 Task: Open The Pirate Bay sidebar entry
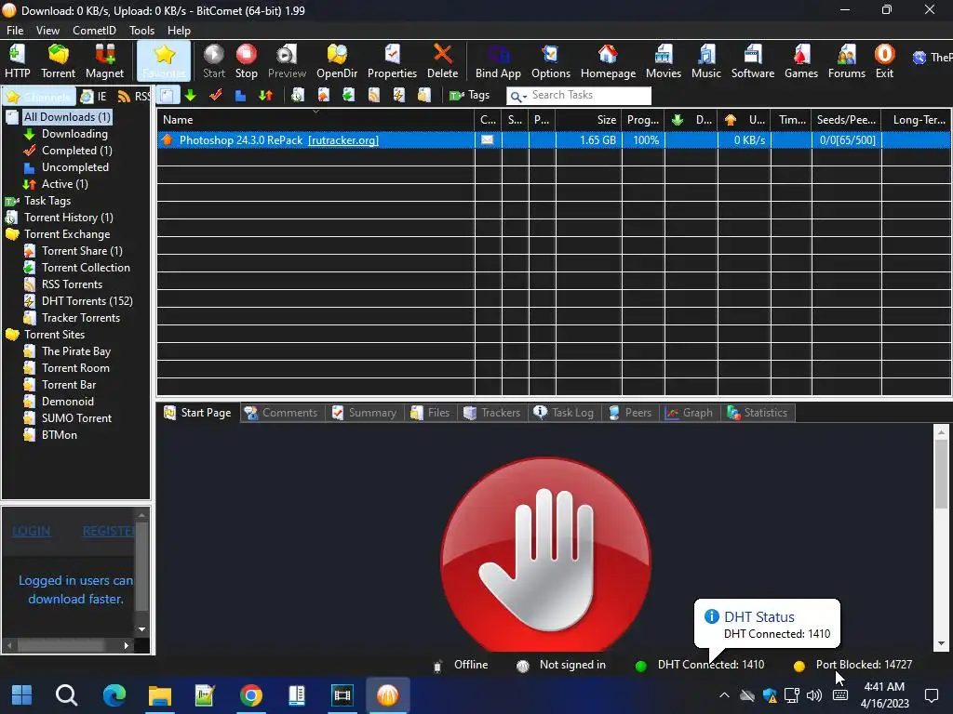point(76,350)
